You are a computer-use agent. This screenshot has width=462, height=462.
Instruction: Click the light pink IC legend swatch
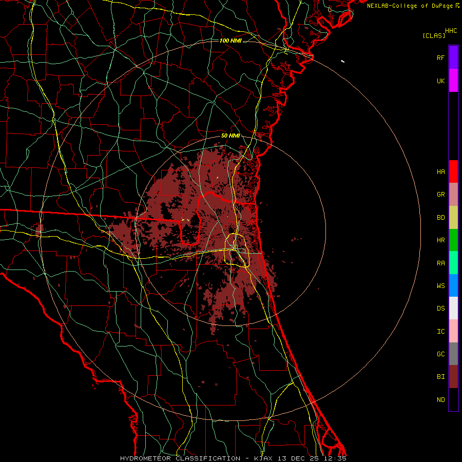click(x=453, y=331)
